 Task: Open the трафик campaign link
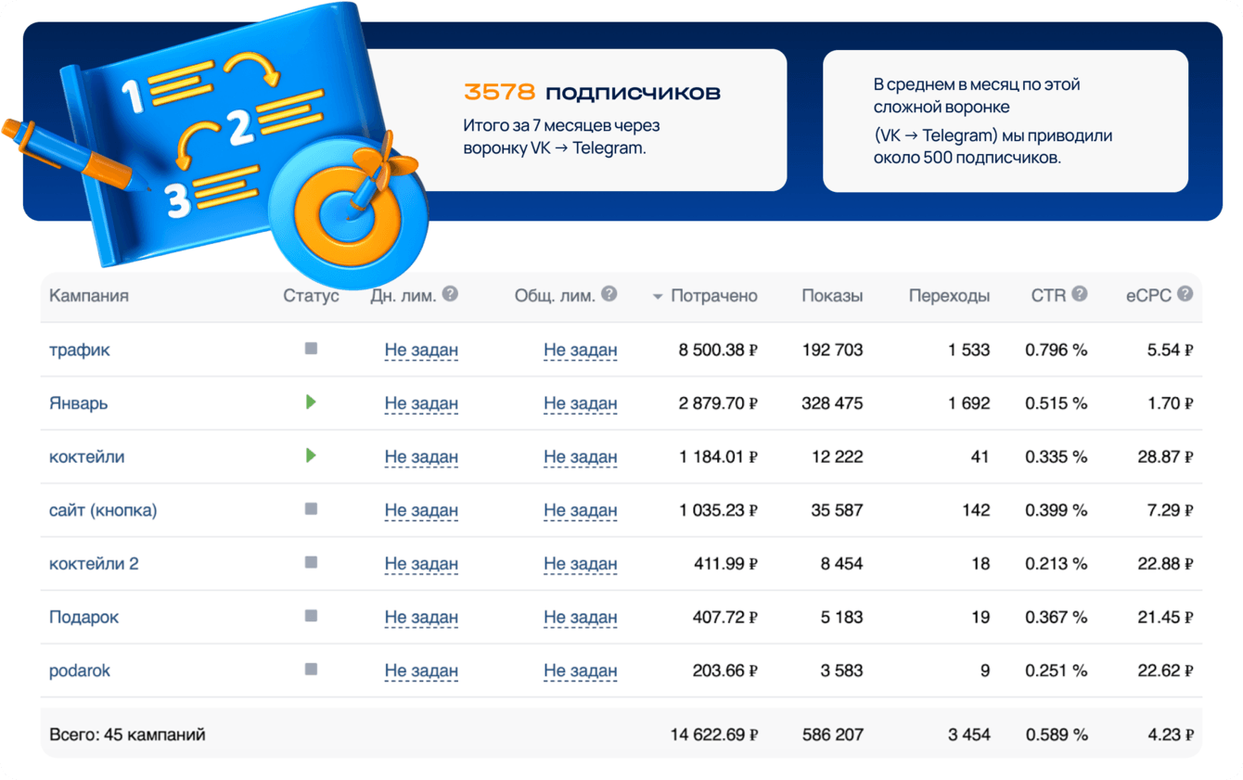tap(80, 351)
